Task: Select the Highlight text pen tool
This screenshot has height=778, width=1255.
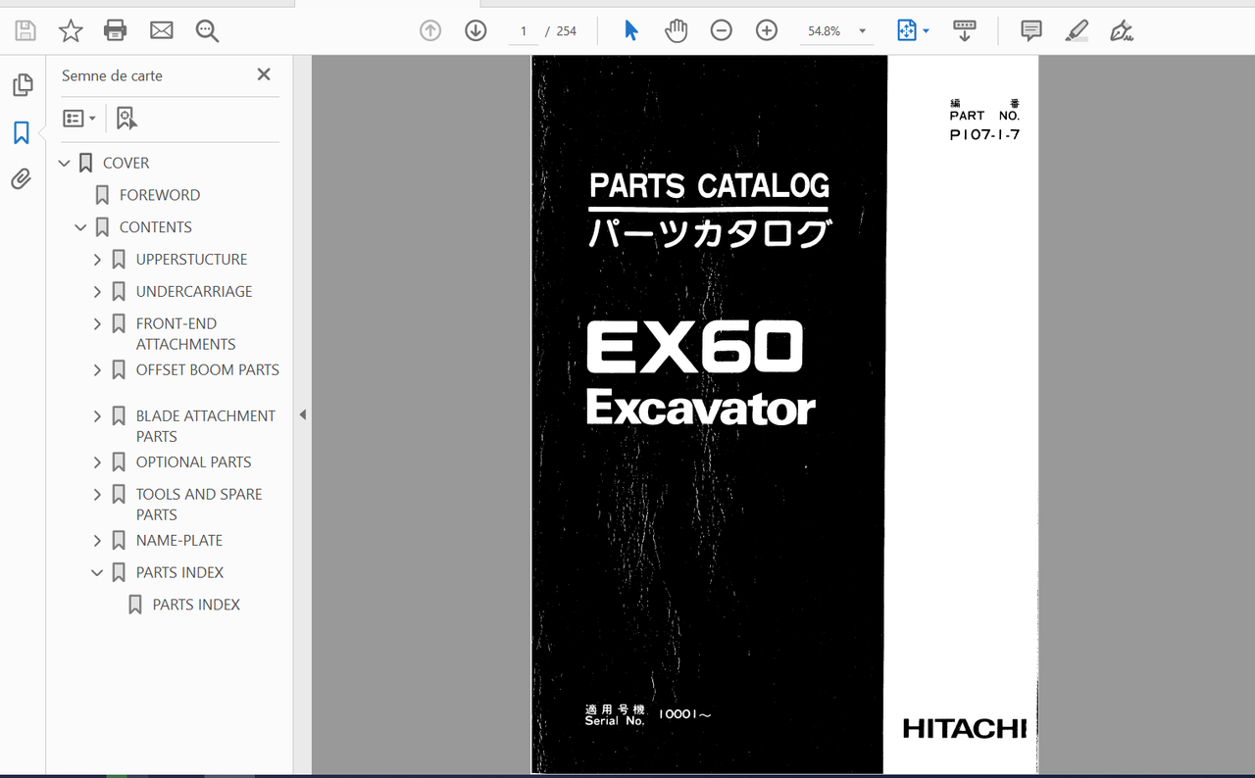Action: pyautogui.click(x=1077, y=30)
